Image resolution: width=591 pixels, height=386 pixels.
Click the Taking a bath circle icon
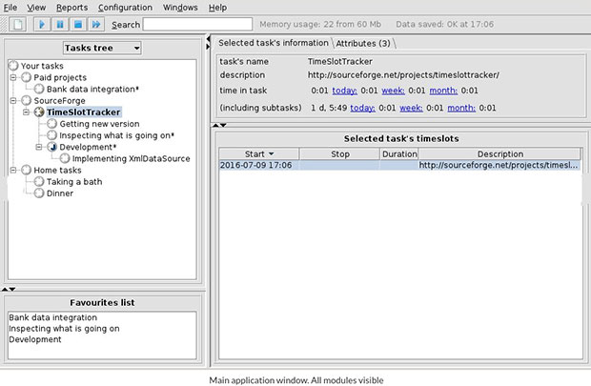pyautogui.click(x=39, y=182)
